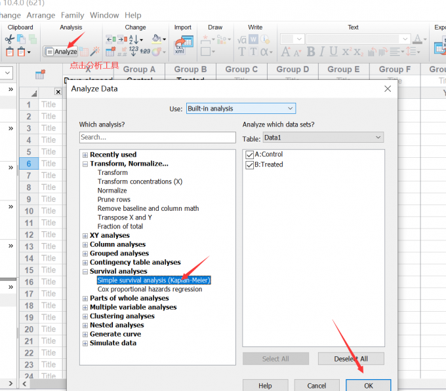Click the subscript x₂ icon
446x391 pixels.
pos(358,52)
